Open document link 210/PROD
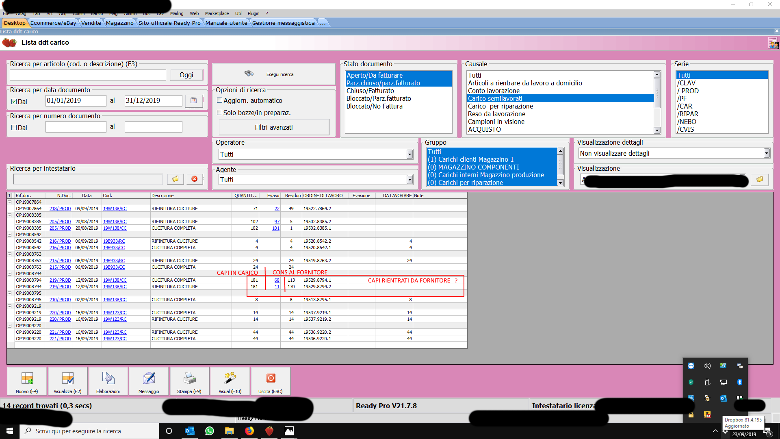Viewport: 780px width, 439px height. click(60, 300)
